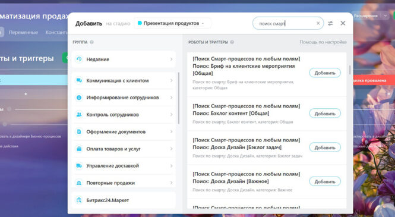Select the Оплата товаров и услуг group label
The height and width of the screenshot is (217, 395).
pyautogui.click(x=113, y=149)
